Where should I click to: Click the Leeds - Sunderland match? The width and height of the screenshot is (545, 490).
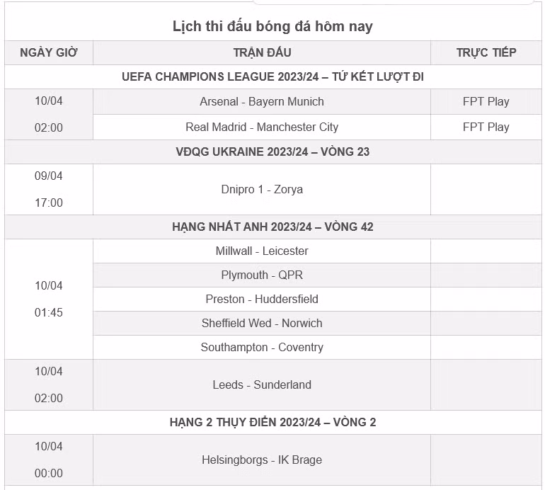point(262,384)
